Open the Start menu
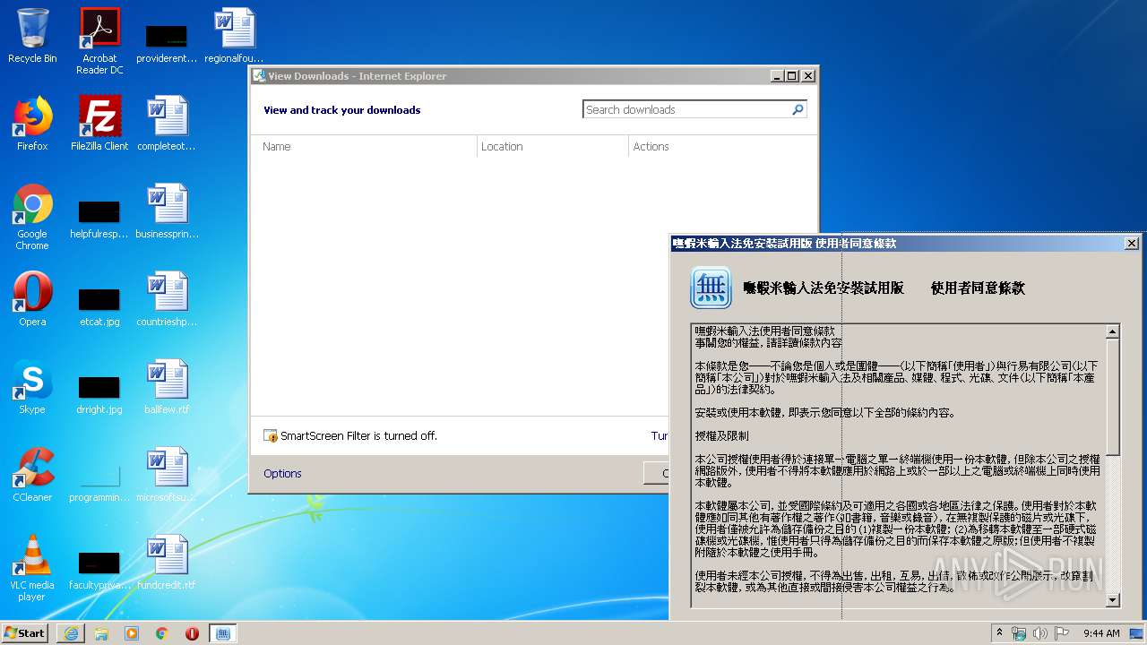1147x645 pixels. pyautogui.click(x=24, y=632)
